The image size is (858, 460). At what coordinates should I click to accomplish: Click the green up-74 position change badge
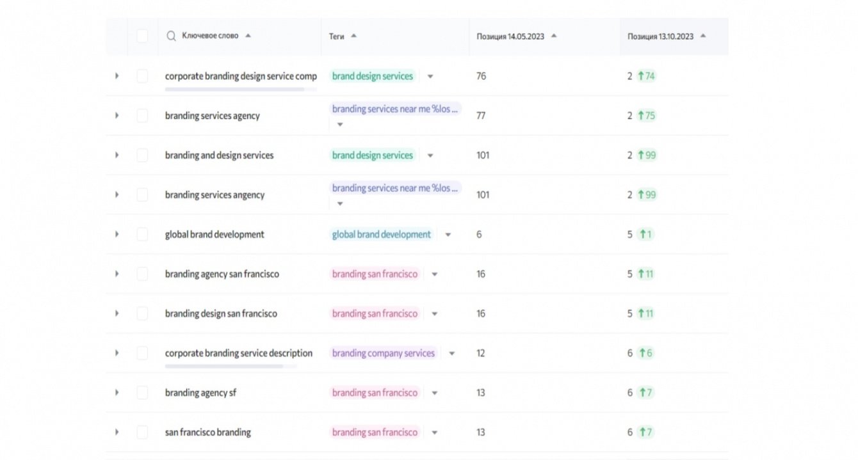click(646, 76)
